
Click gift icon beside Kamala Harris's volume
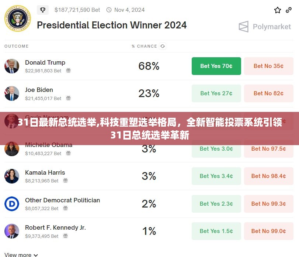(x=65, y=181)
